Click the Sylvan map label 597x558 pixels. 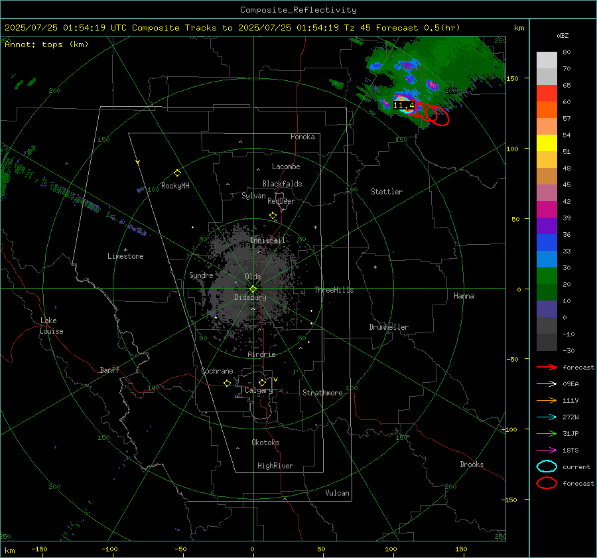click(x=253, y=196)
